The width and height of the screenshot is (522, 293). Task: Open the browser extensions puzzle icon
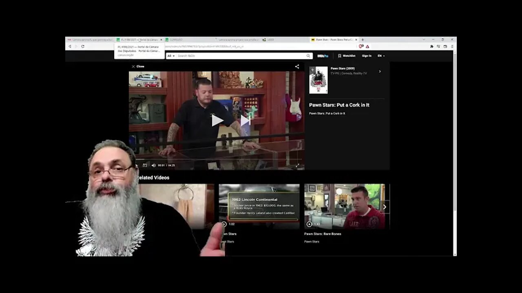pyautogui.click(x=431, y=46)
